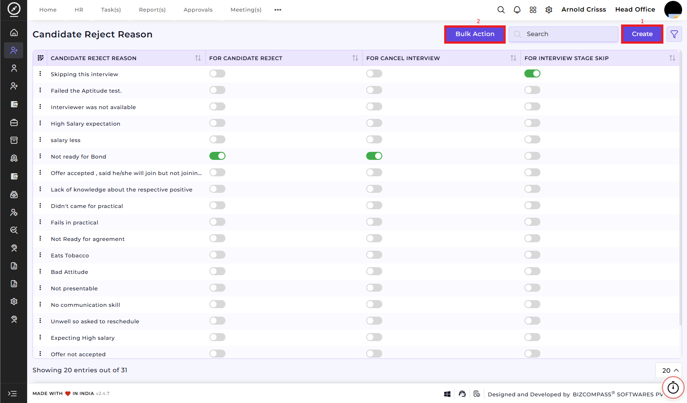The width and height of the screenshot is (687, 403).
Task: Open the apps grid icon in top bar
Action: (x=533, y=10)
